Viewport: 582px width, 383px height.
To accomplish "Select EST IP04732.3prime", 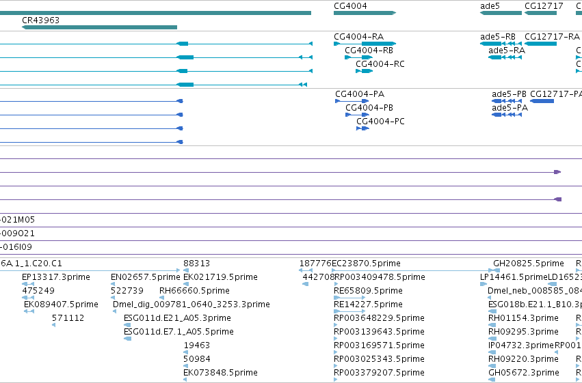I will [521, 345].
